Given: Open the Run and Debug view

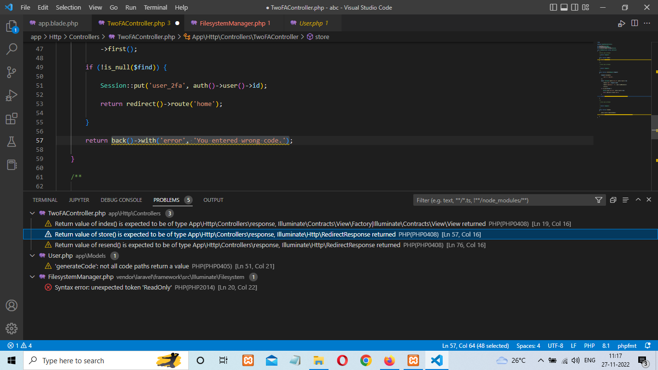Looking at the screenshot, I should [x=12, y=95].
